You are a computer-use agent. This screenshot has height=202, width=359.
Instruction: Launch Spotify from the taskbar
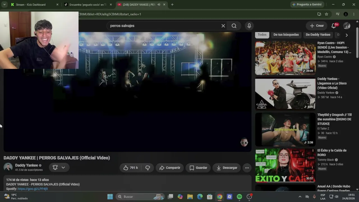click(239, 197)
